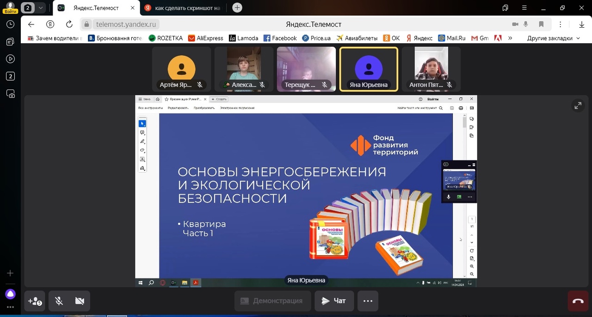Open the Gmail bookmark
The image size is (592, 317).
[480, 38]
